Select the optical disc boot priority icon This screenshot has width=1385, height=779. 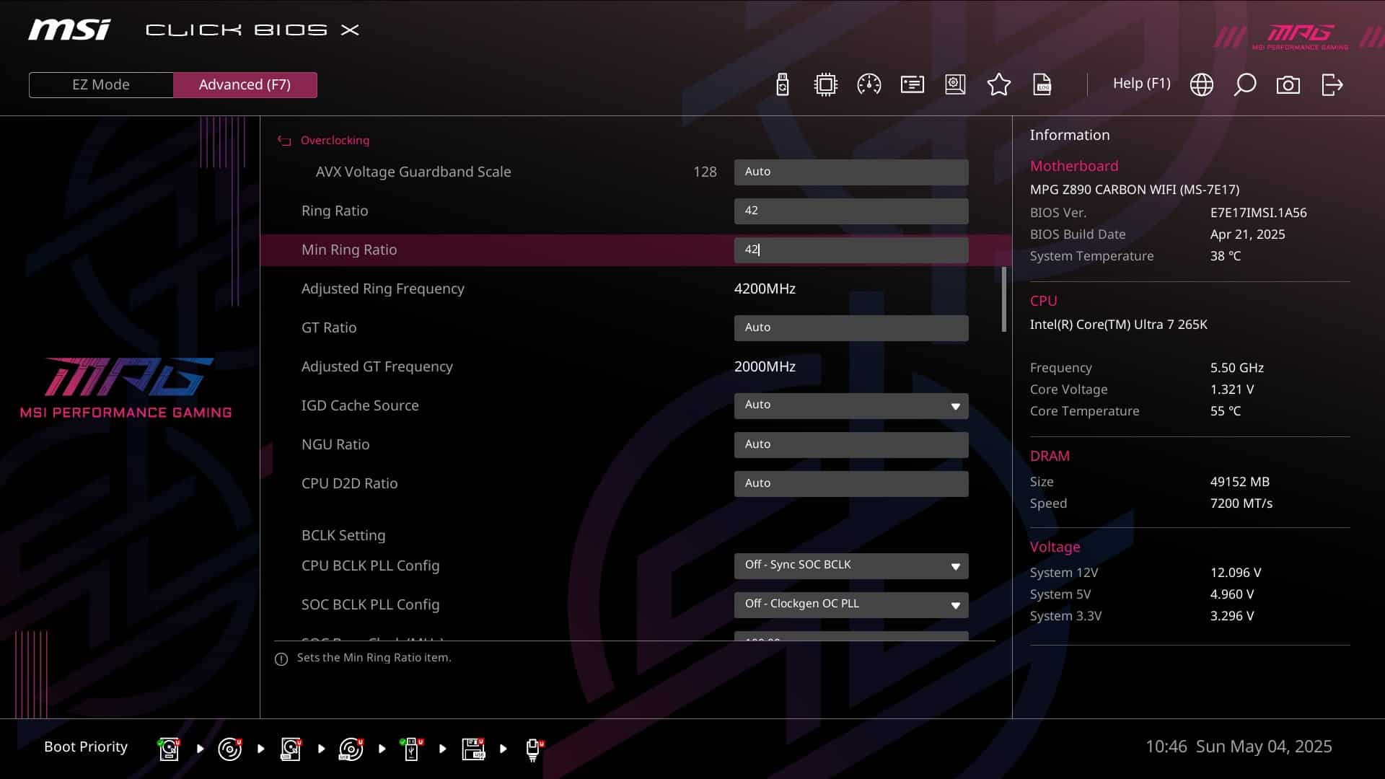click(229, 749)
